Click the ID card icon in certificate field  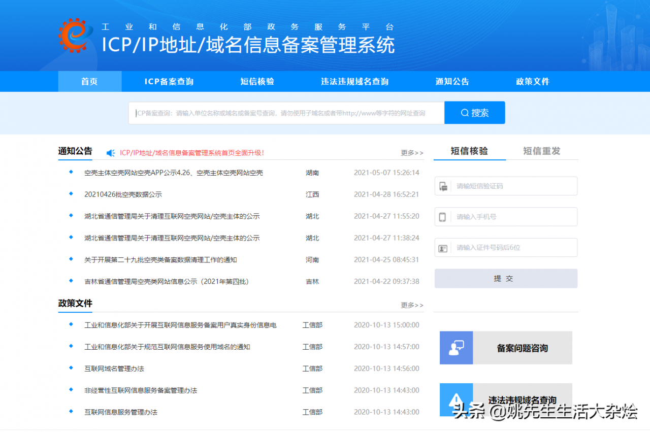click(x=443, y=247)
